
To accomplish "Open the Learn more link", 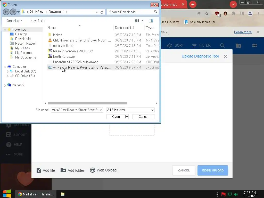I will coord(243,32).
